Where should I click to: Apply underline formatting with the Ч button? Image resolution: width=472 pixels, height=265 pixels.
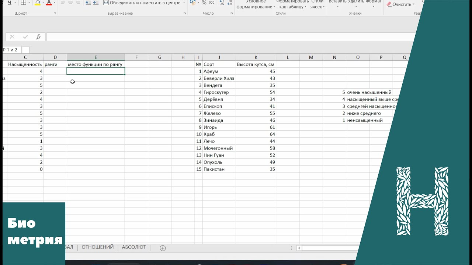(10, 3)
